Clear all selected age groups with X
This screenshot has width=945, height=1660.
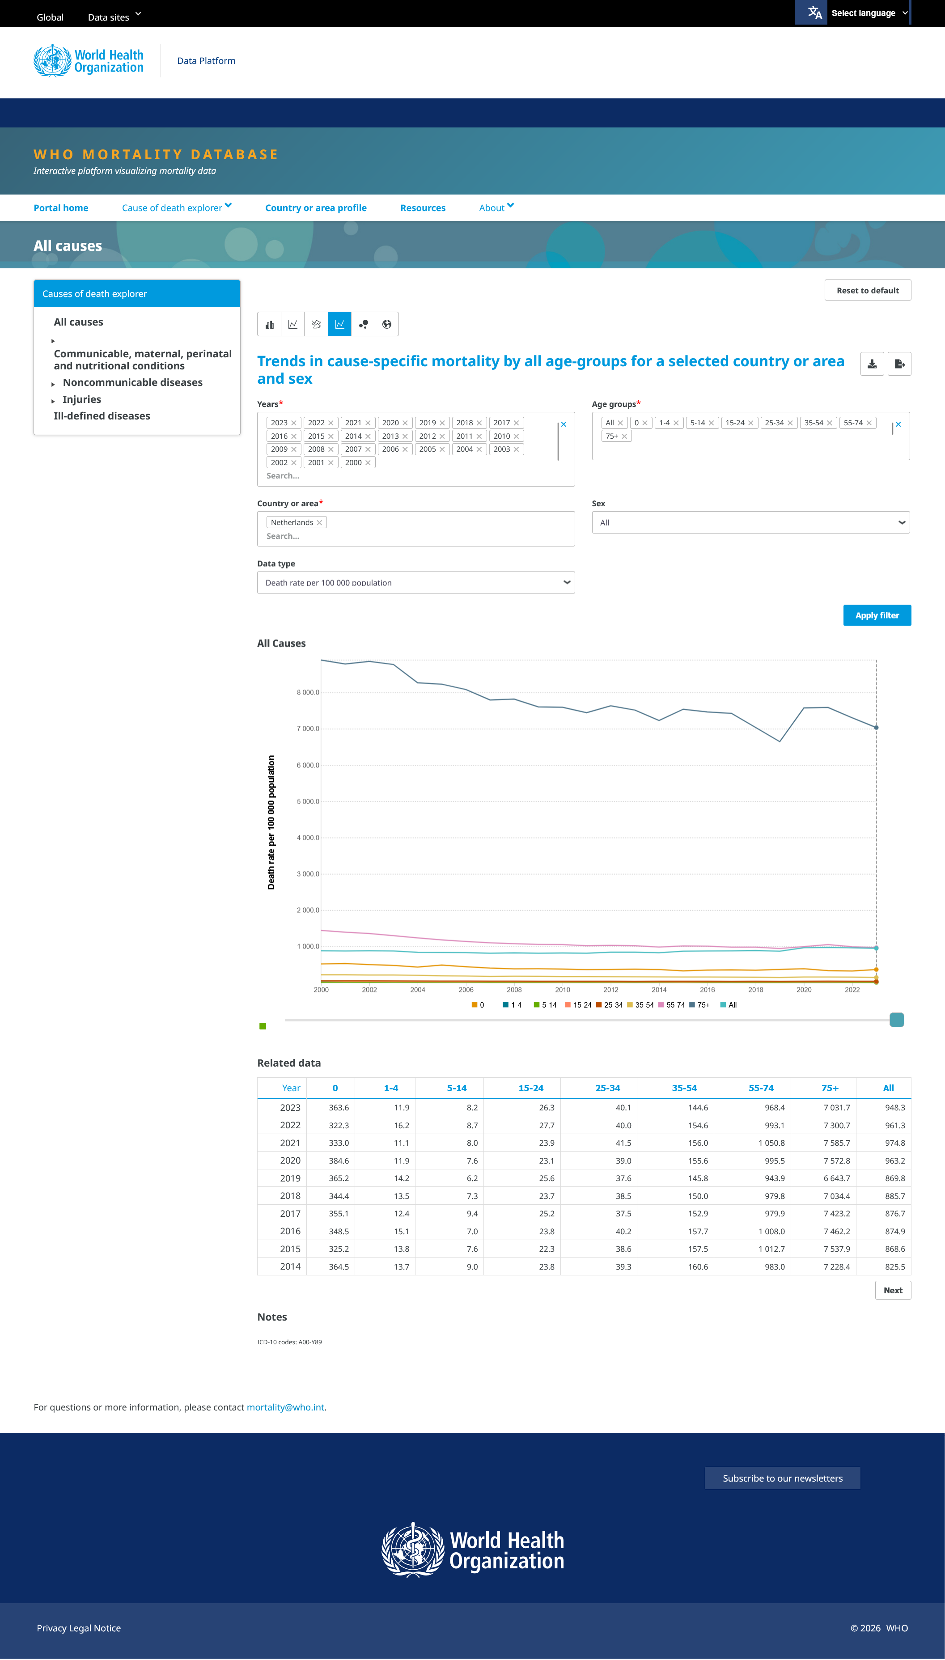click(x=898, y=424)
